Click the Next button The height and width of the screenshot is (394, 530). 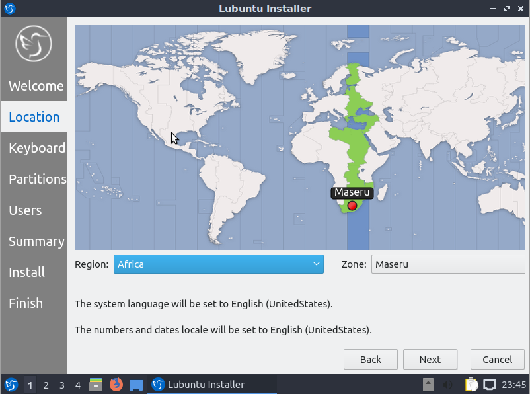pos(430,360)
